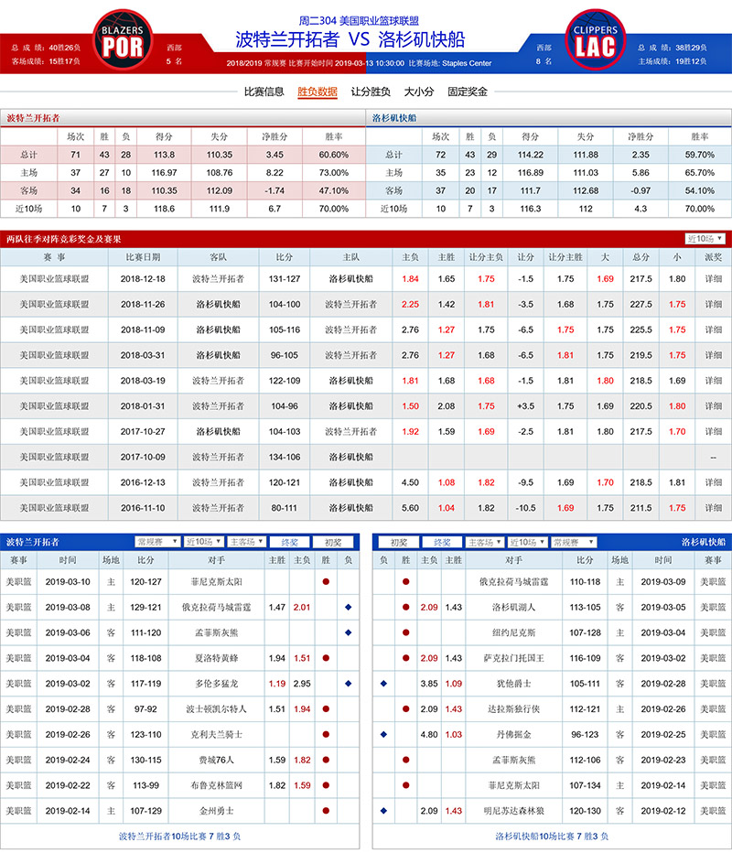Image resolution: width=732 pixels, height=853 pixels.
Task: Click the 波士顿凯尔特人 opponent name
Action: pyautogui.click(x=217, y=708)
